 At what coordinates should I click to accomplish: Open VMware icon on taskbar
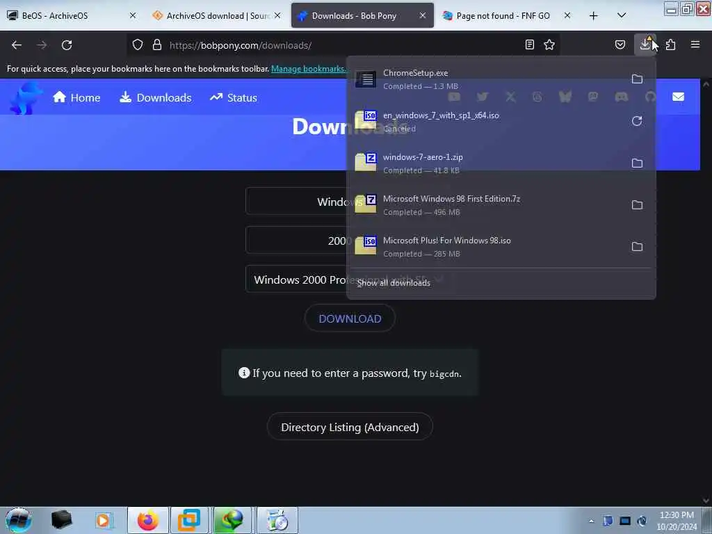click(x=189, y=520)
